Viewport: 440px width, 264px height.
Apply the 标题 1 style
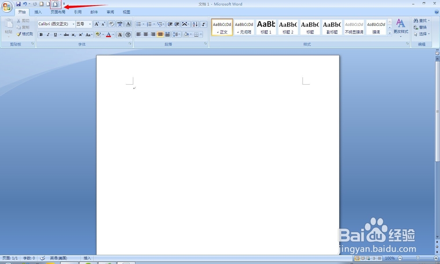pyautogui.click(x=266, y=27)
